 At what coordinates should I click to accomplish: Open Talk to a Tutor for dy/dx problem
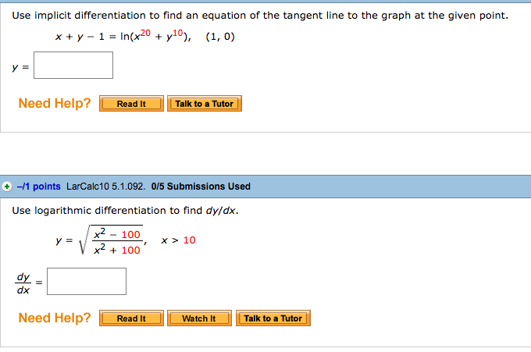273,318
